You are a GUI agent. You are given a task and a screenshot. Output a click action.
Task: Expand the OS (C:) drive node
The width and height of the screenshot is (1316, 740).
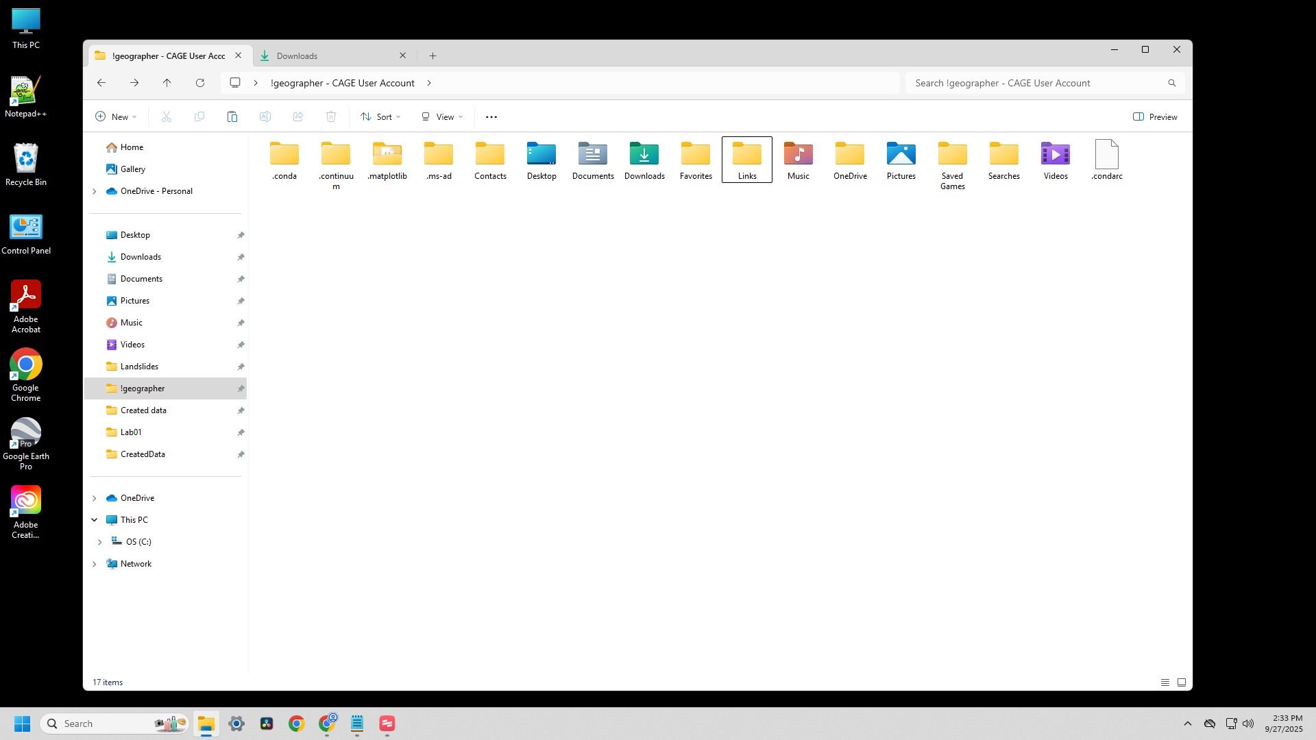pyautogui.click(x=100, y=542)
